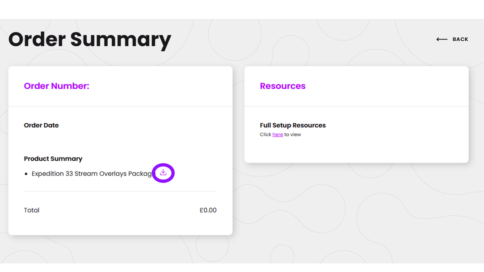Go back using the BACK text

460,39
